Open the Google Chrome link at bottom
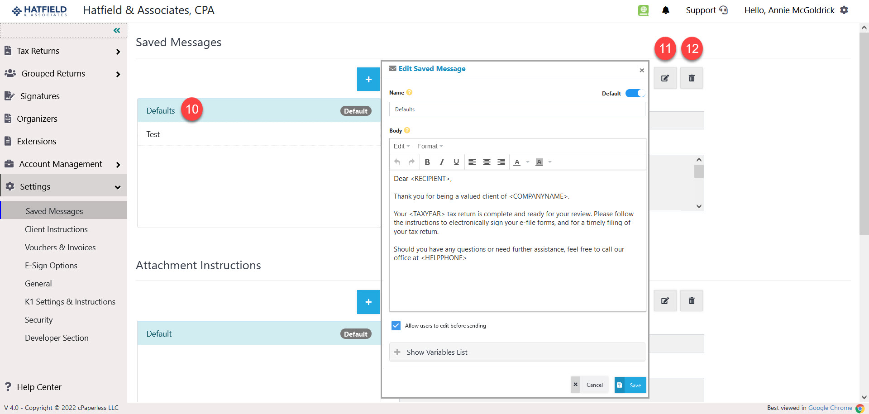 click(x=831, y=408)
